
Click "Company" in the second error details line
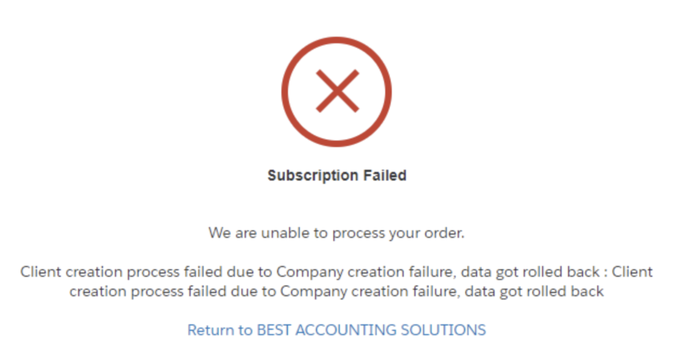pyautogui.click(x=313, y=292)
